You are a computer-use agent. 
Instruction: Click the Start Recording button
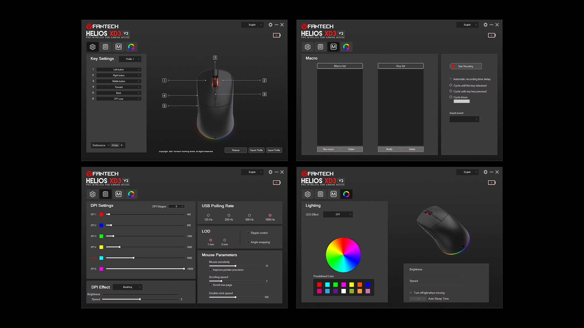[x=465, y=66]
